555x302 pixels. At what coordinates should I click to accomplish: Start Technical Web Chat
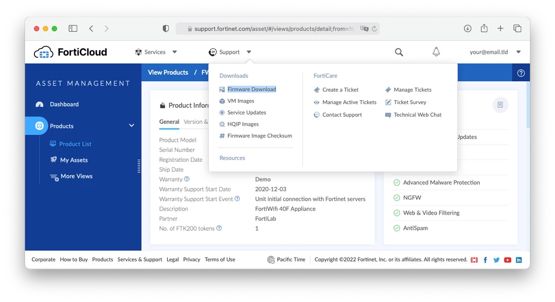[418, 115]
